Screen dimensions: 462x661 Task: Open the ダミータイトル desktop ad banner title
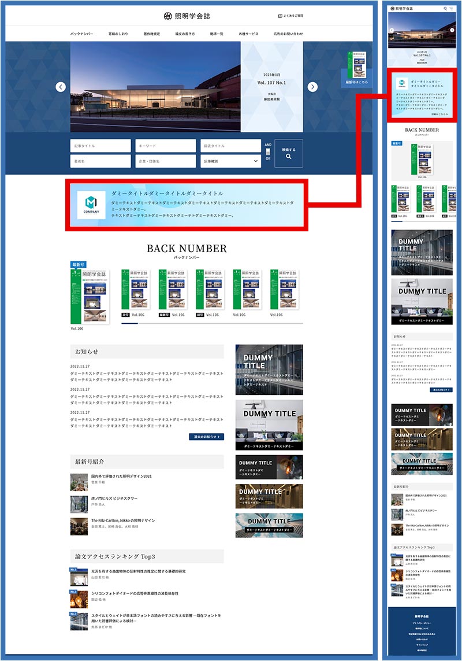point(167,193)
